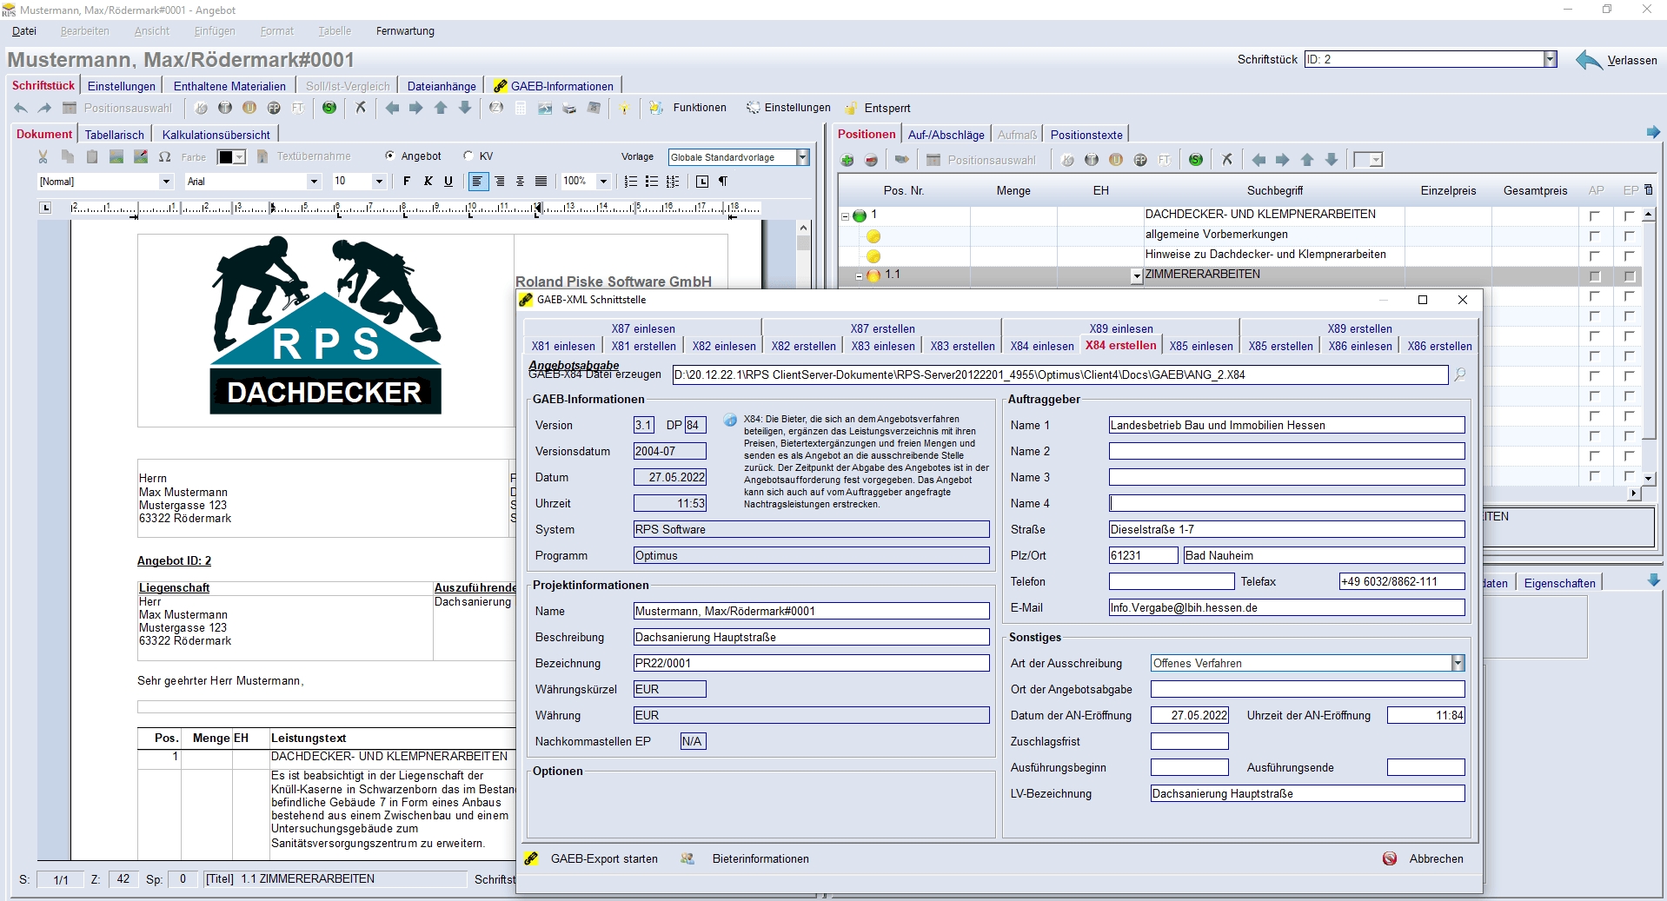The image size is (1667, 901).
Task: Check the AP checkbox for DACHDECKER row
Action: [x=1594, y=215]
